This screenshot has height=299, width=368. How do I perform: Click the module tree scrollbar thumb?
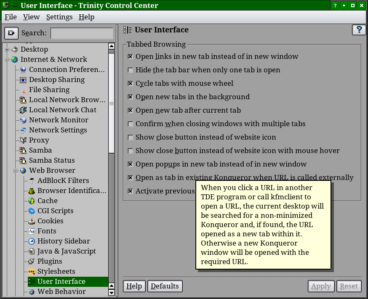pyautogui.click(x=112, y=103)
